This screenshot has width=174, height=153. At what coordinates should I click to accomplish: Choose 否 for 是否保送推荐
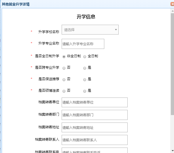click(x=64, y=80)
